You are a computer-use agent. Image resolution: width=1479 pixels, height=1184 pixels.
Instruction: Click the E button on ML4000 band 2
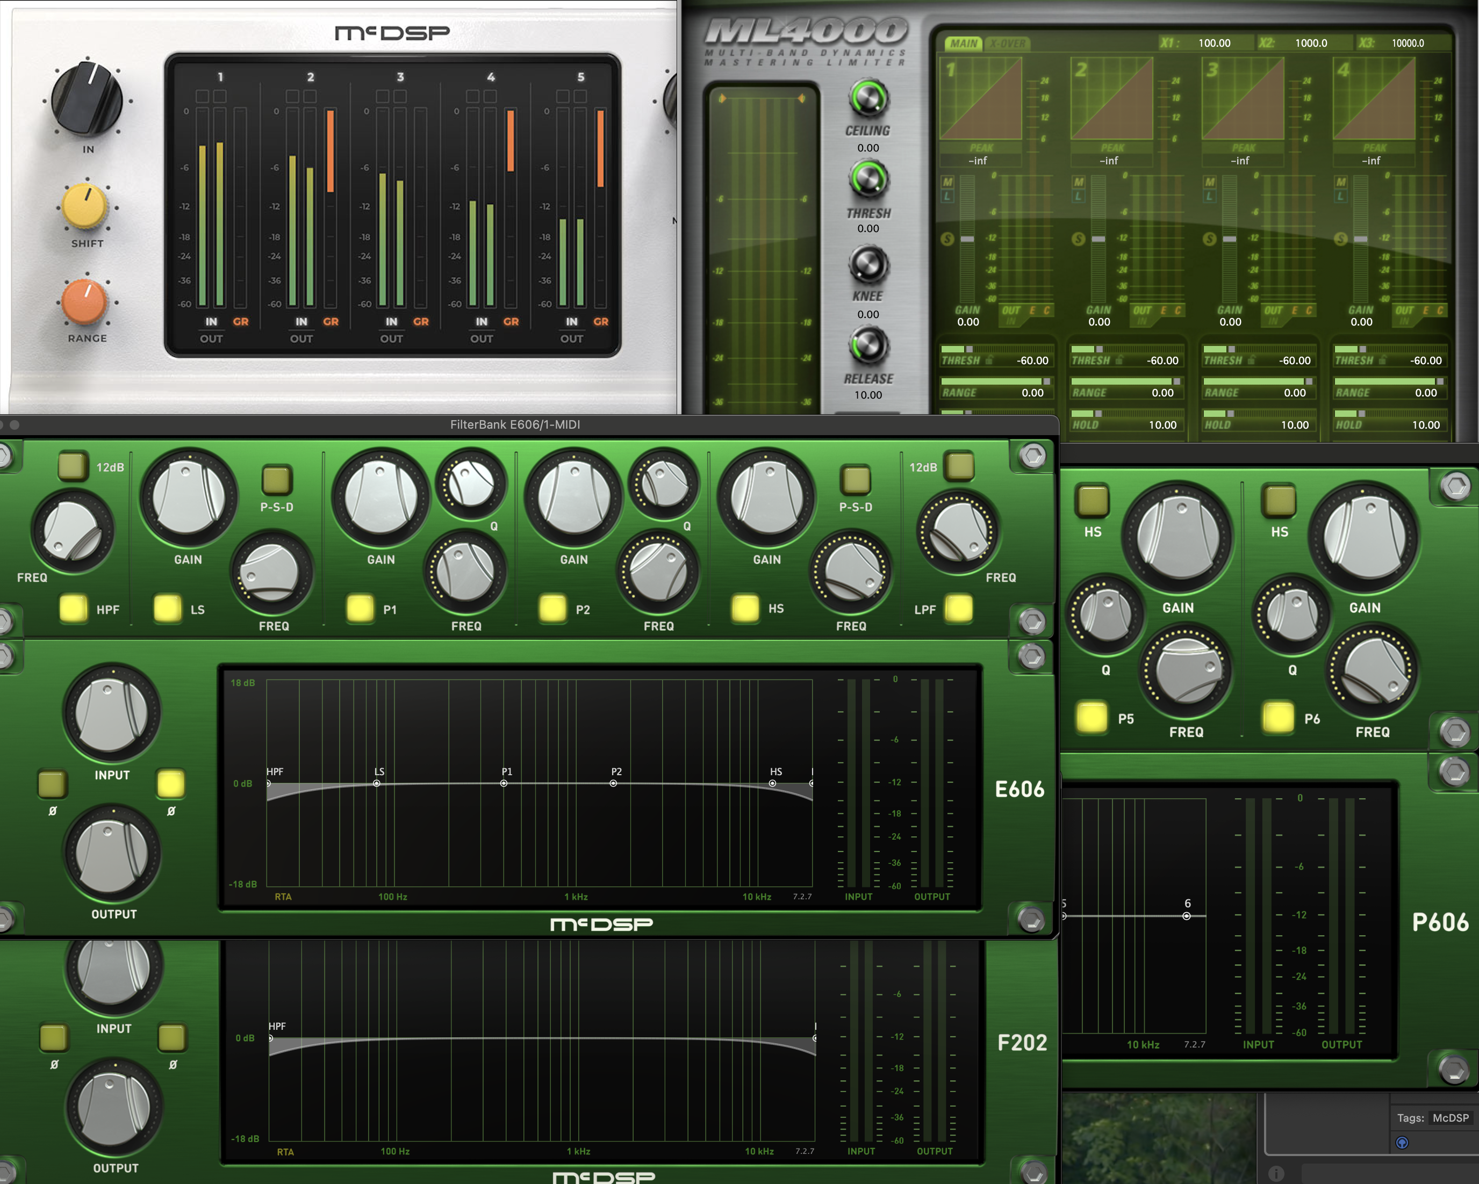[x=1163, y=311]
